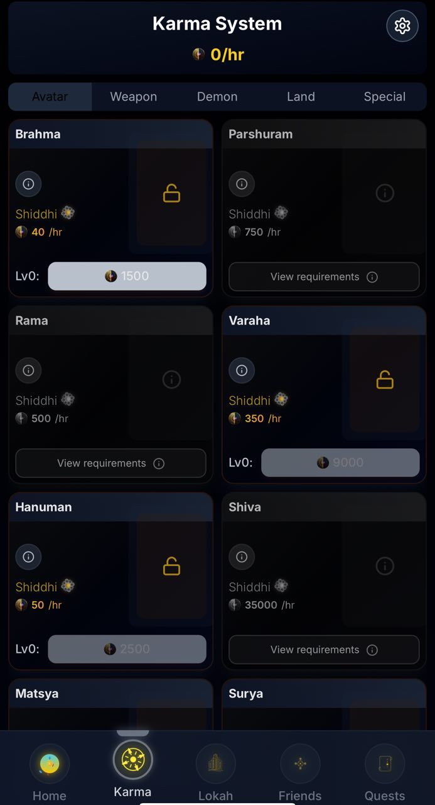Switch to the Demon tab
The image size is (435, 805).
tap(217, 96)
